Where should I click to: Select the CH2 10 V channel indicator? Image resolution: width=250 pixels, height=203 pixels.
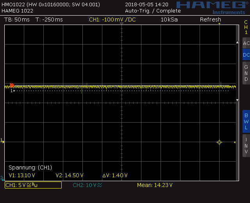coord(87,185)
